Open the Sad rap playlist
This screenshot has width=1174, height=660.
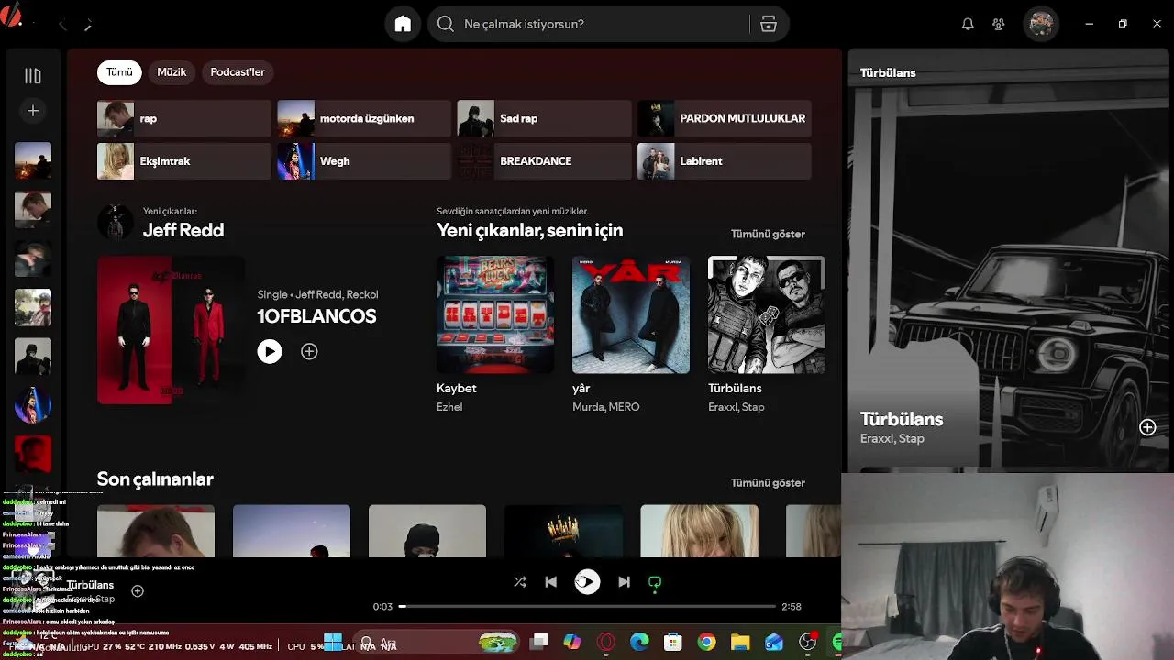545,118
